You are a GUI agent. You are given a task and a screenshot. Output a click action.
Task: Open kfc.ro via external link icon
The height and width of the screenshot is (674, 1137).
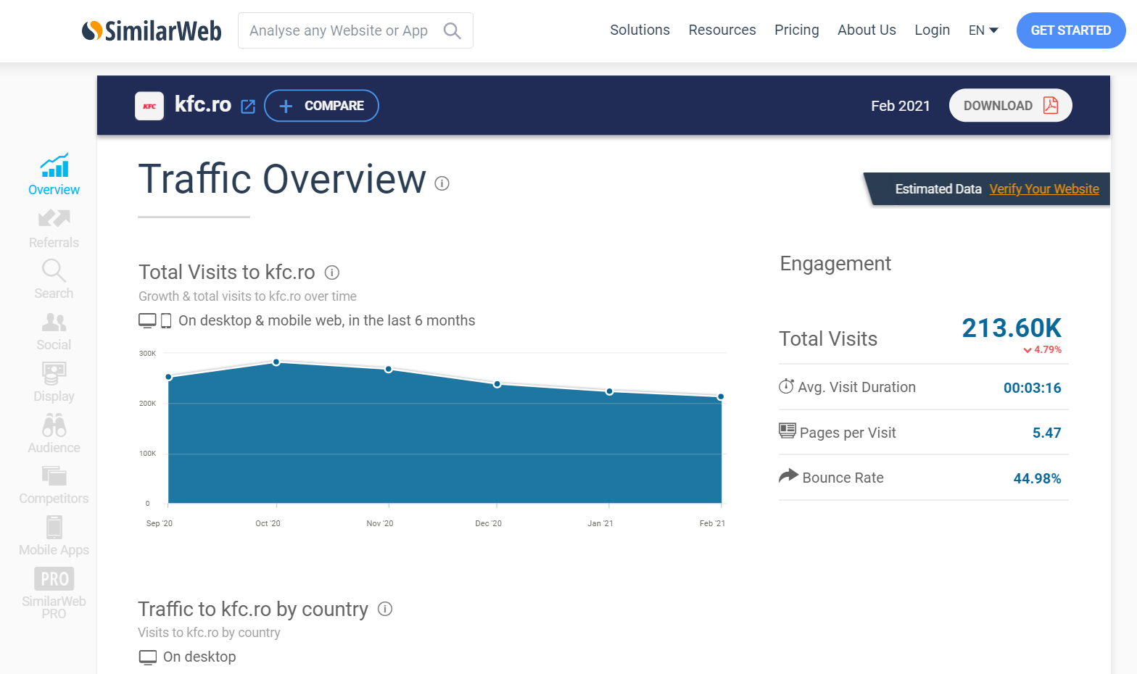point(248,107)
